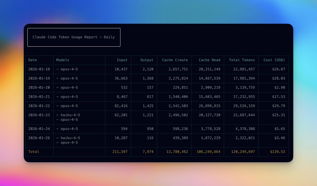Image resolution: width=317 pixels, height=186 pixels.
Task: Click cache create value 3,275,824
Action: [178, 78]
